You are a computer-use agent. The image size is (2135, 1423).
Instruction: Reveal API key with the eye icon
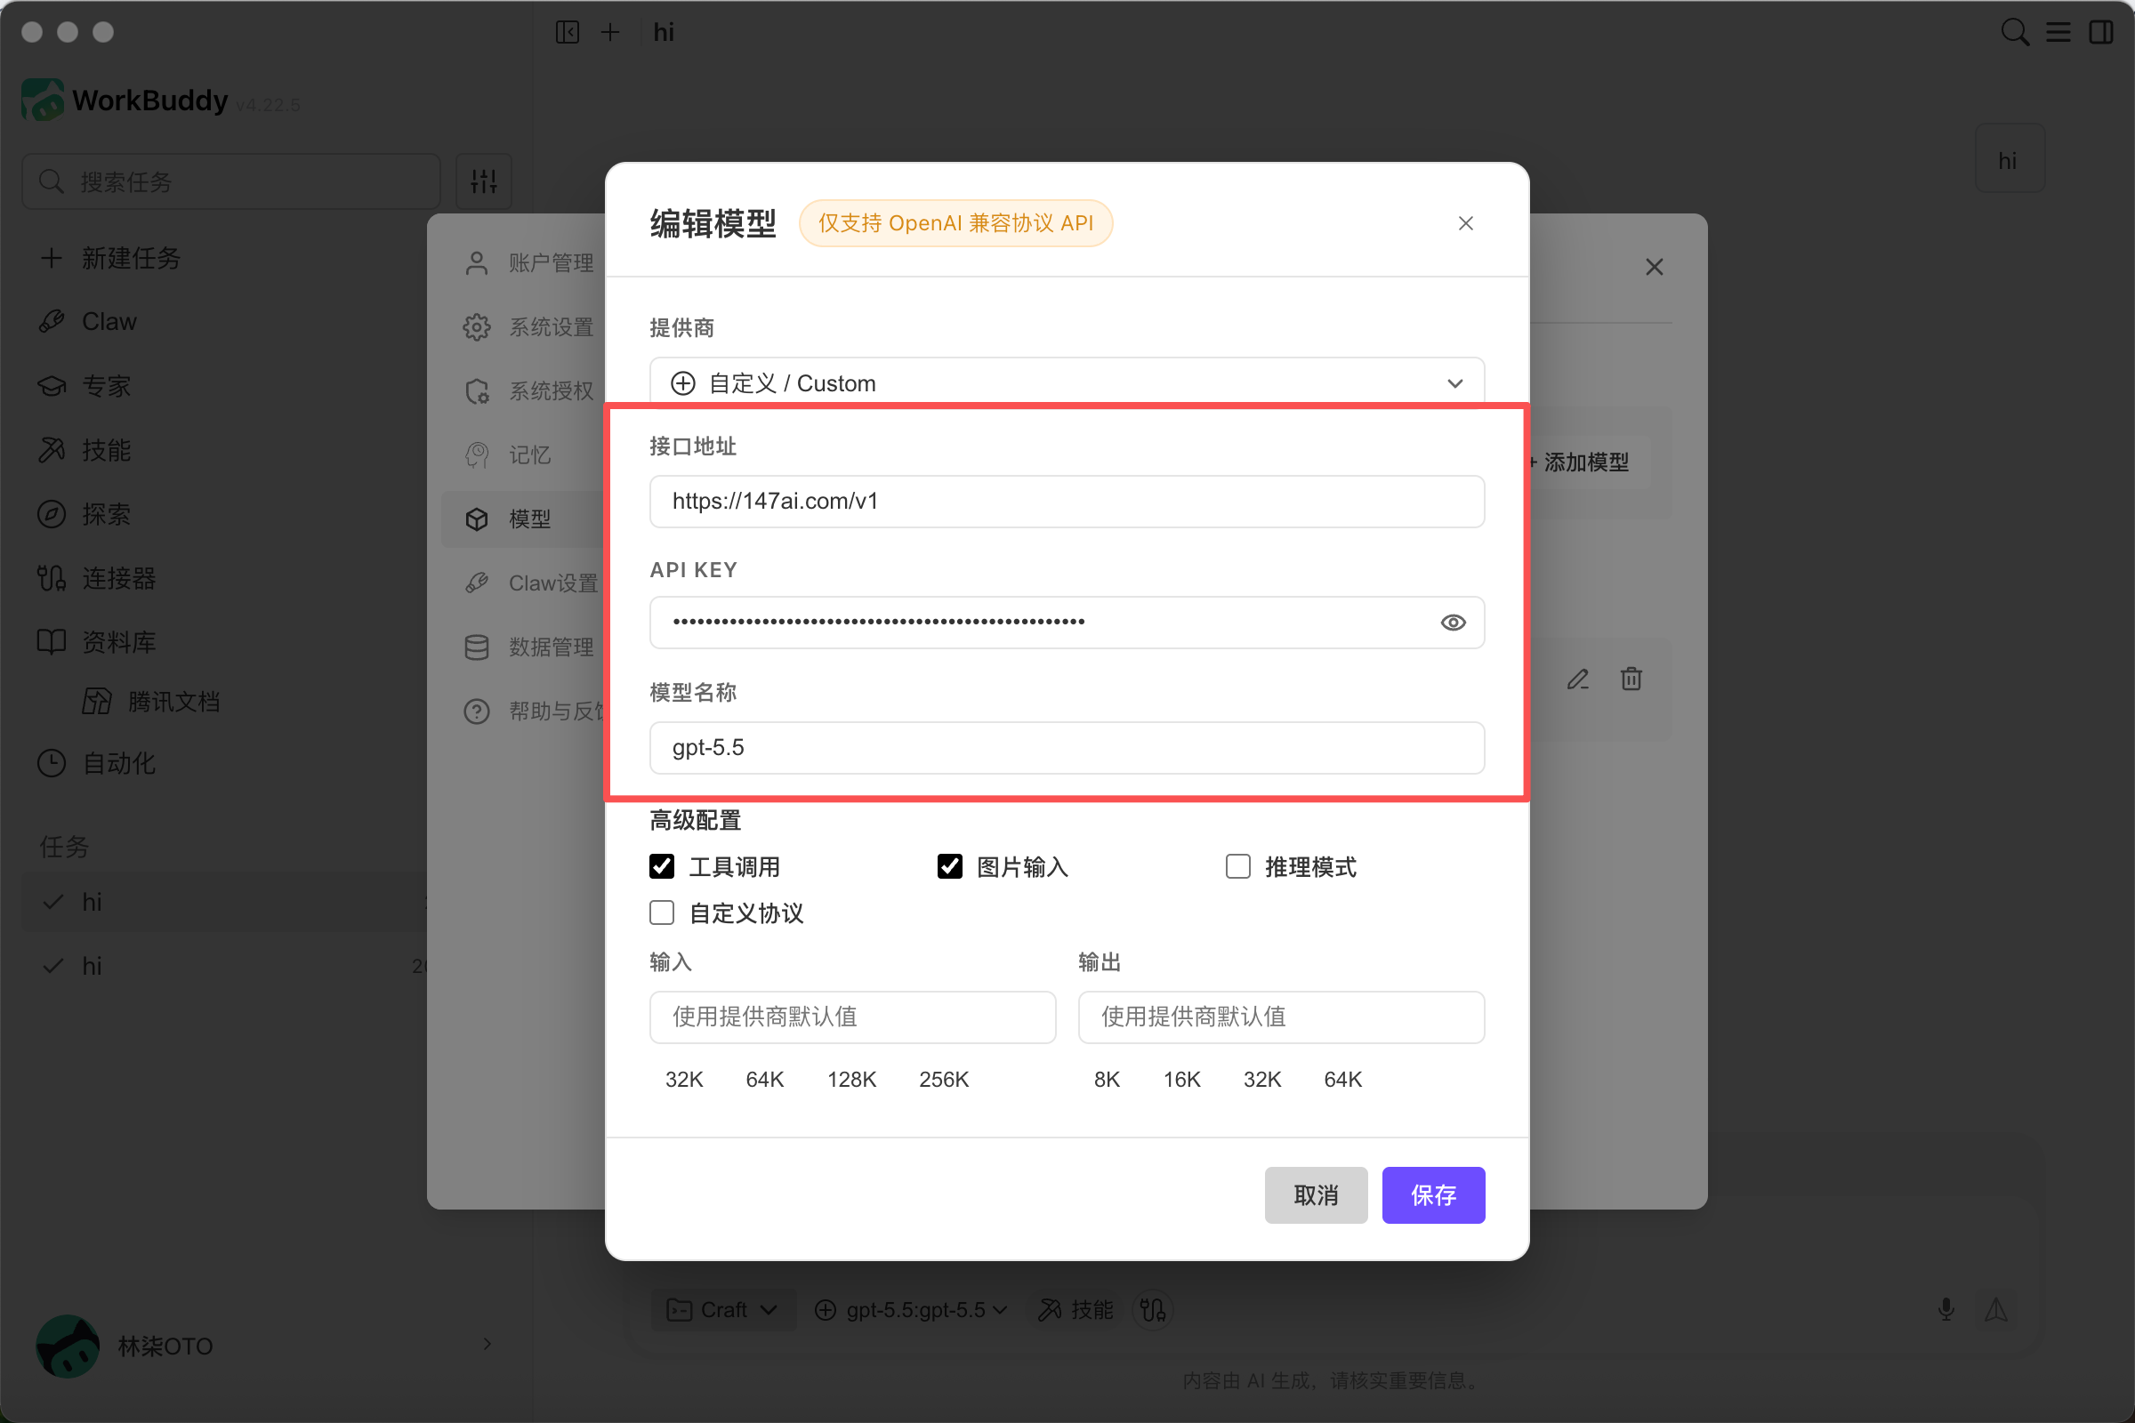1453,623
